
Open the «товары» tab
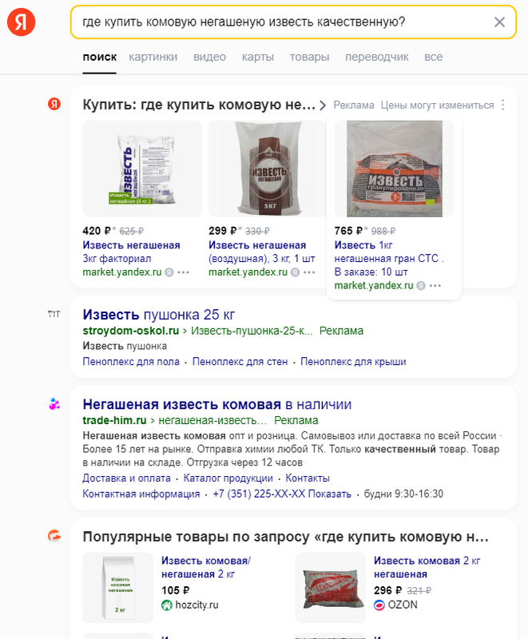(309, 57)
